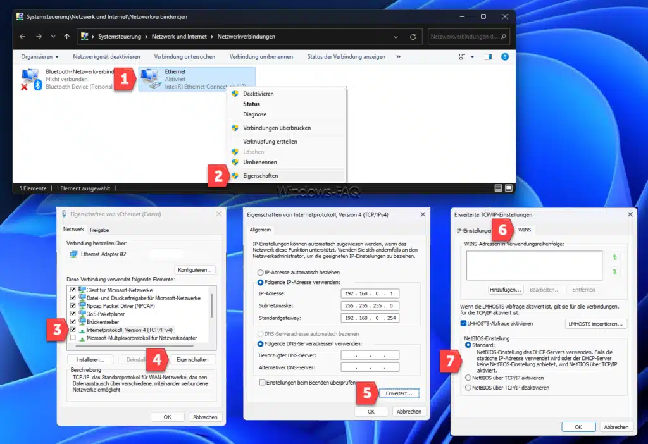Click the back navigation arrow
Screen dimensions: 648x444
click(23, 36)
